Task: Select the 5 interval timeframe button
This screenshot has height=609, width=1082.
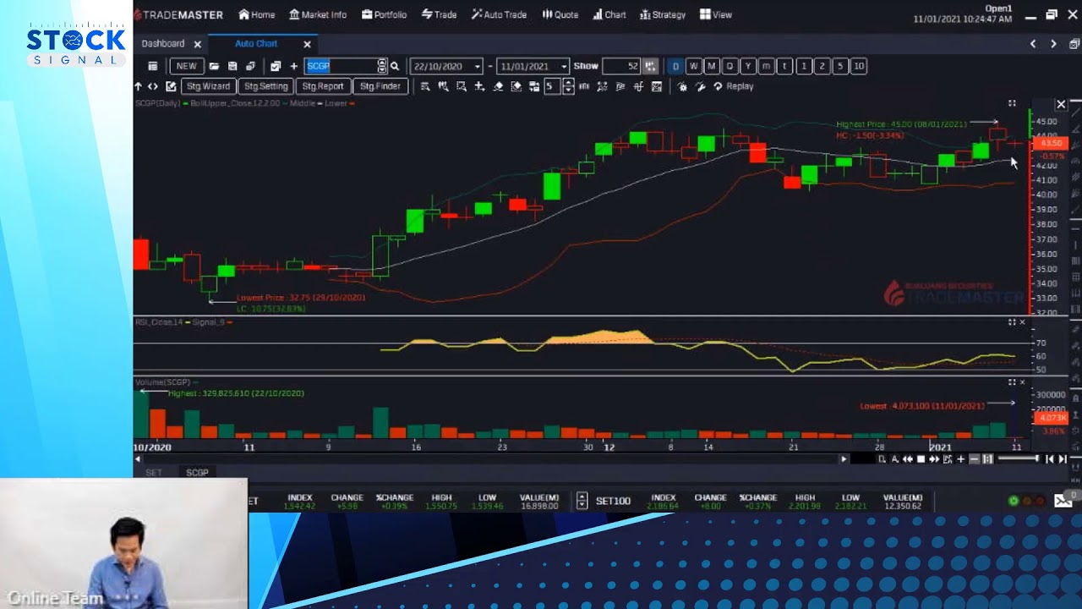Action: pos(839,66)
